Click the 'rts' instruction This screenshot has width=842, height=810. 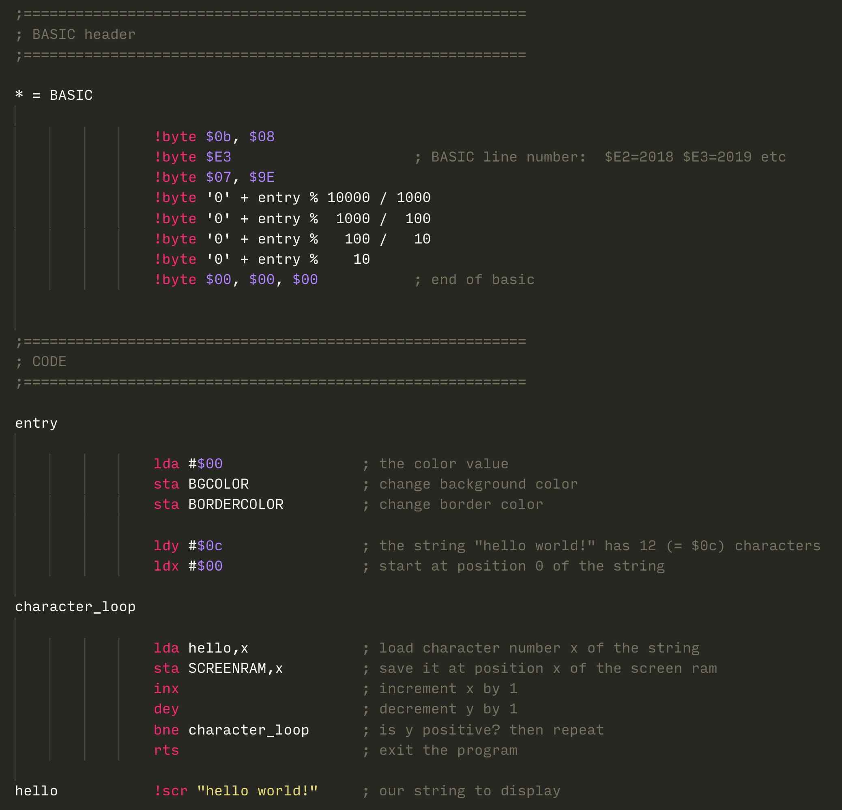(x=167, y=750)
